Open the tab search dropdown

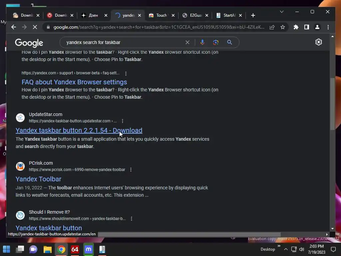pyautogui.click(x=282, y=12)
